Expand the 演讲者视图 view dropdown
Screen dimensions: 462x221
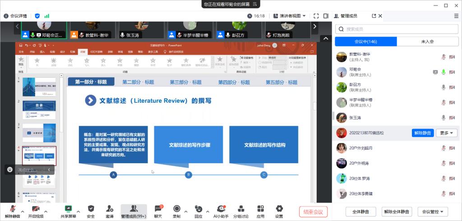pos(290,16)
